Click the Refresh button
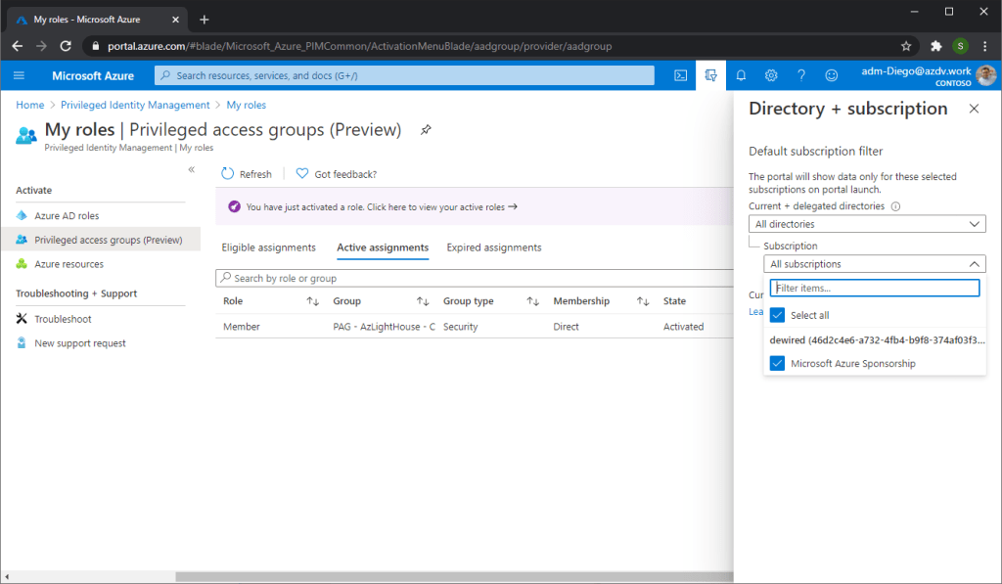Screen dimensions: 1002x584 247,174
